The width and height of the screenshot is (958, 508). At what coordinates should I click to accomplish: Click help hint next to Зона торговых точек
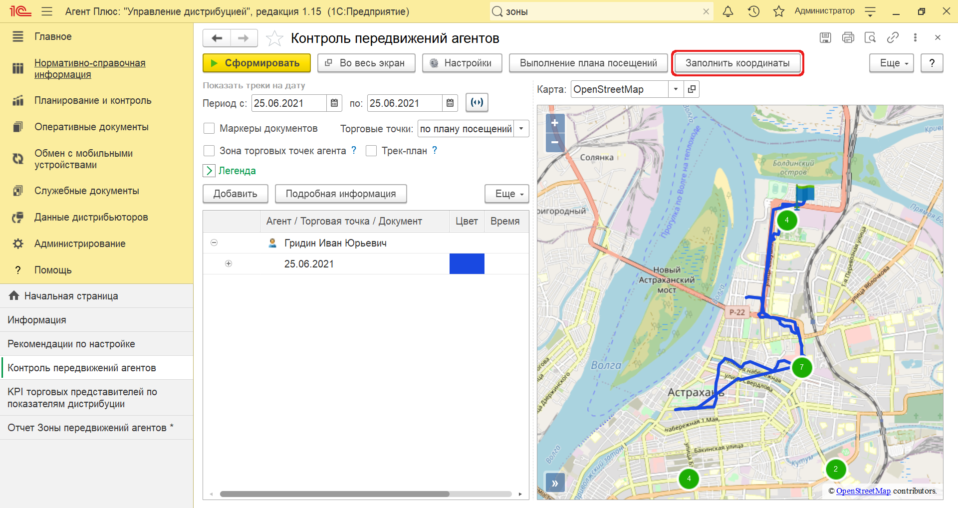(x=354, y=150)
